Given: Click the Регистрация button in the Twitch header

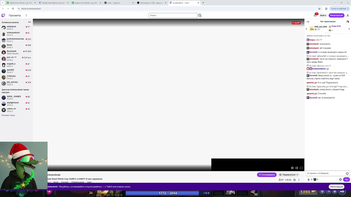Looking at the screenshot, I should pyautogui.click(x=336, y=15).
